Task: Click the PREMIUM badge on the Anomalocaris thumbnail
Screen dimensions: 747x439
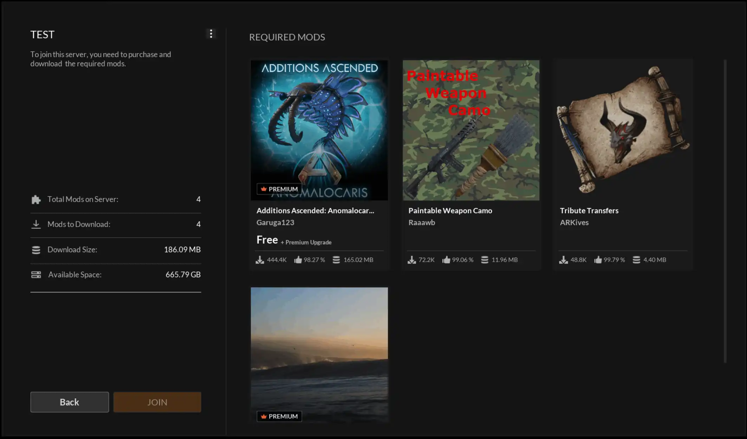Action: (279, 189)
